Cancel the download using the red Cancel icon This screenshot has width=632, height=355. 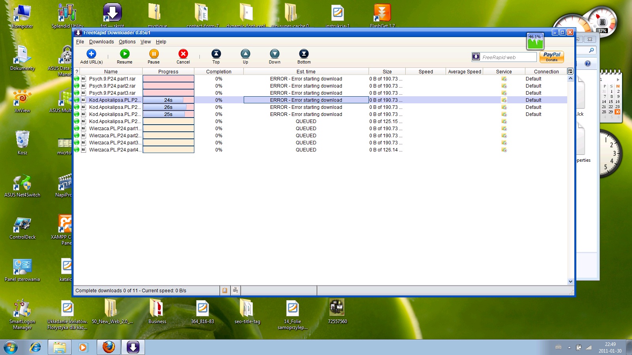[x=183, y=54]
